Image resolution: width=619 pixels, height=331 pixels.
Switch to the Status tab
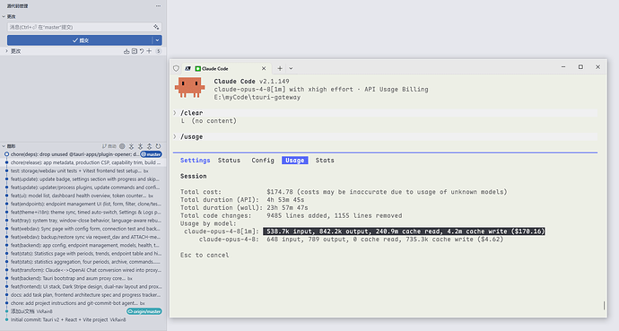(x=229, y=161)
